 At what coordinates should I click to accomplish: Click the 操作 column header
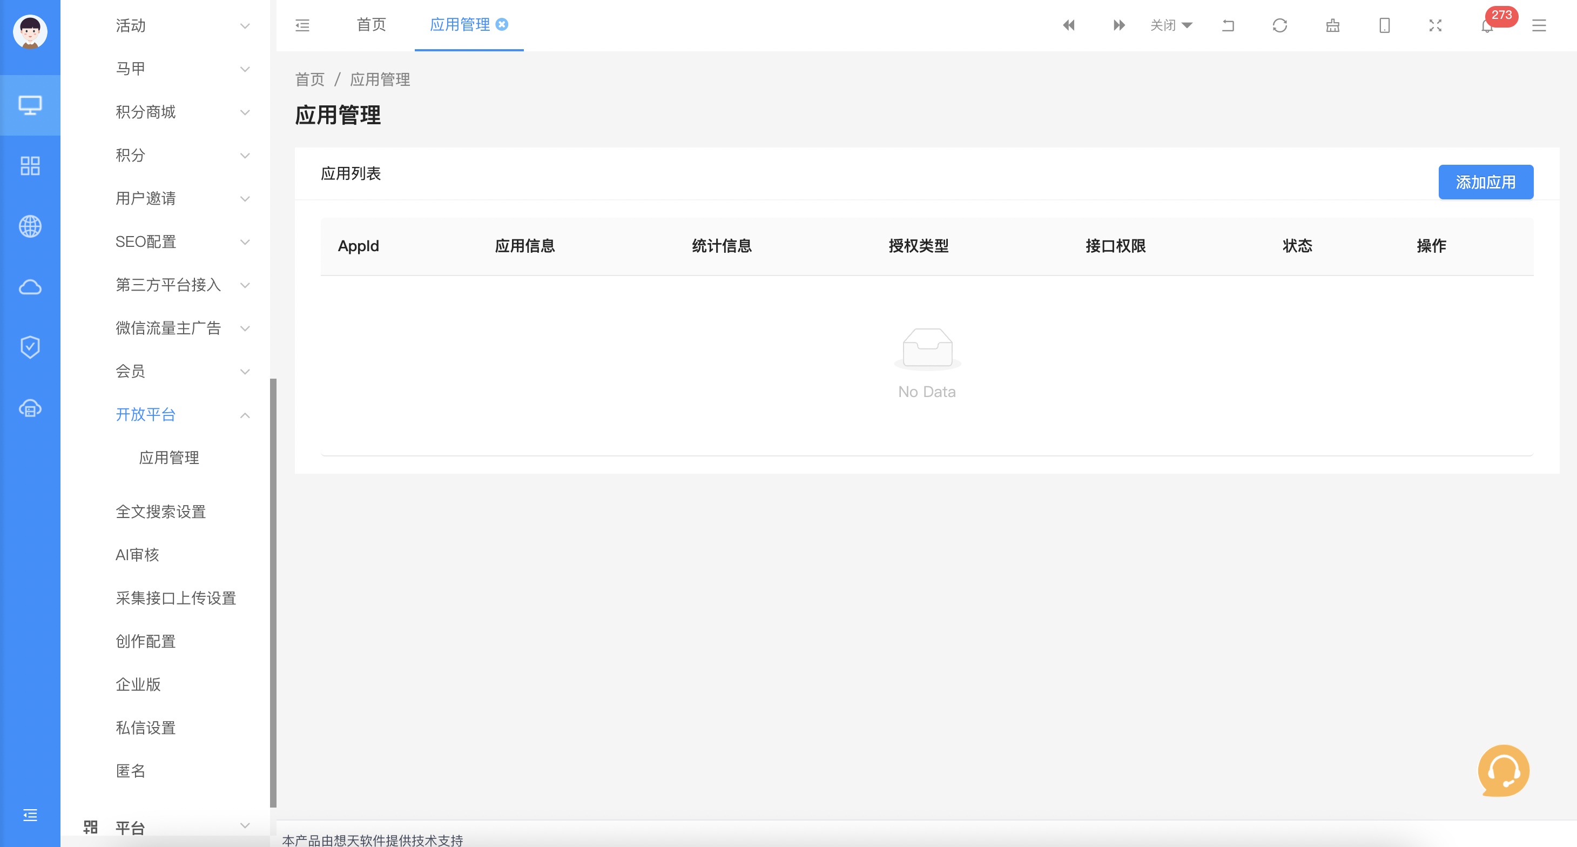1431,246
